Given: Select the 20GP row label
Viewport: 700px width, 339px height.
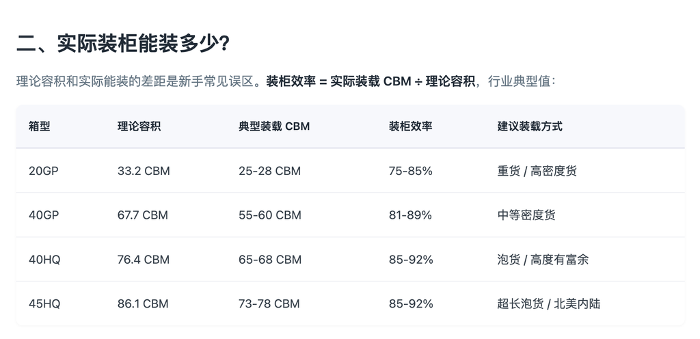Looking at the screenshot, I should (x=44, y=171).
